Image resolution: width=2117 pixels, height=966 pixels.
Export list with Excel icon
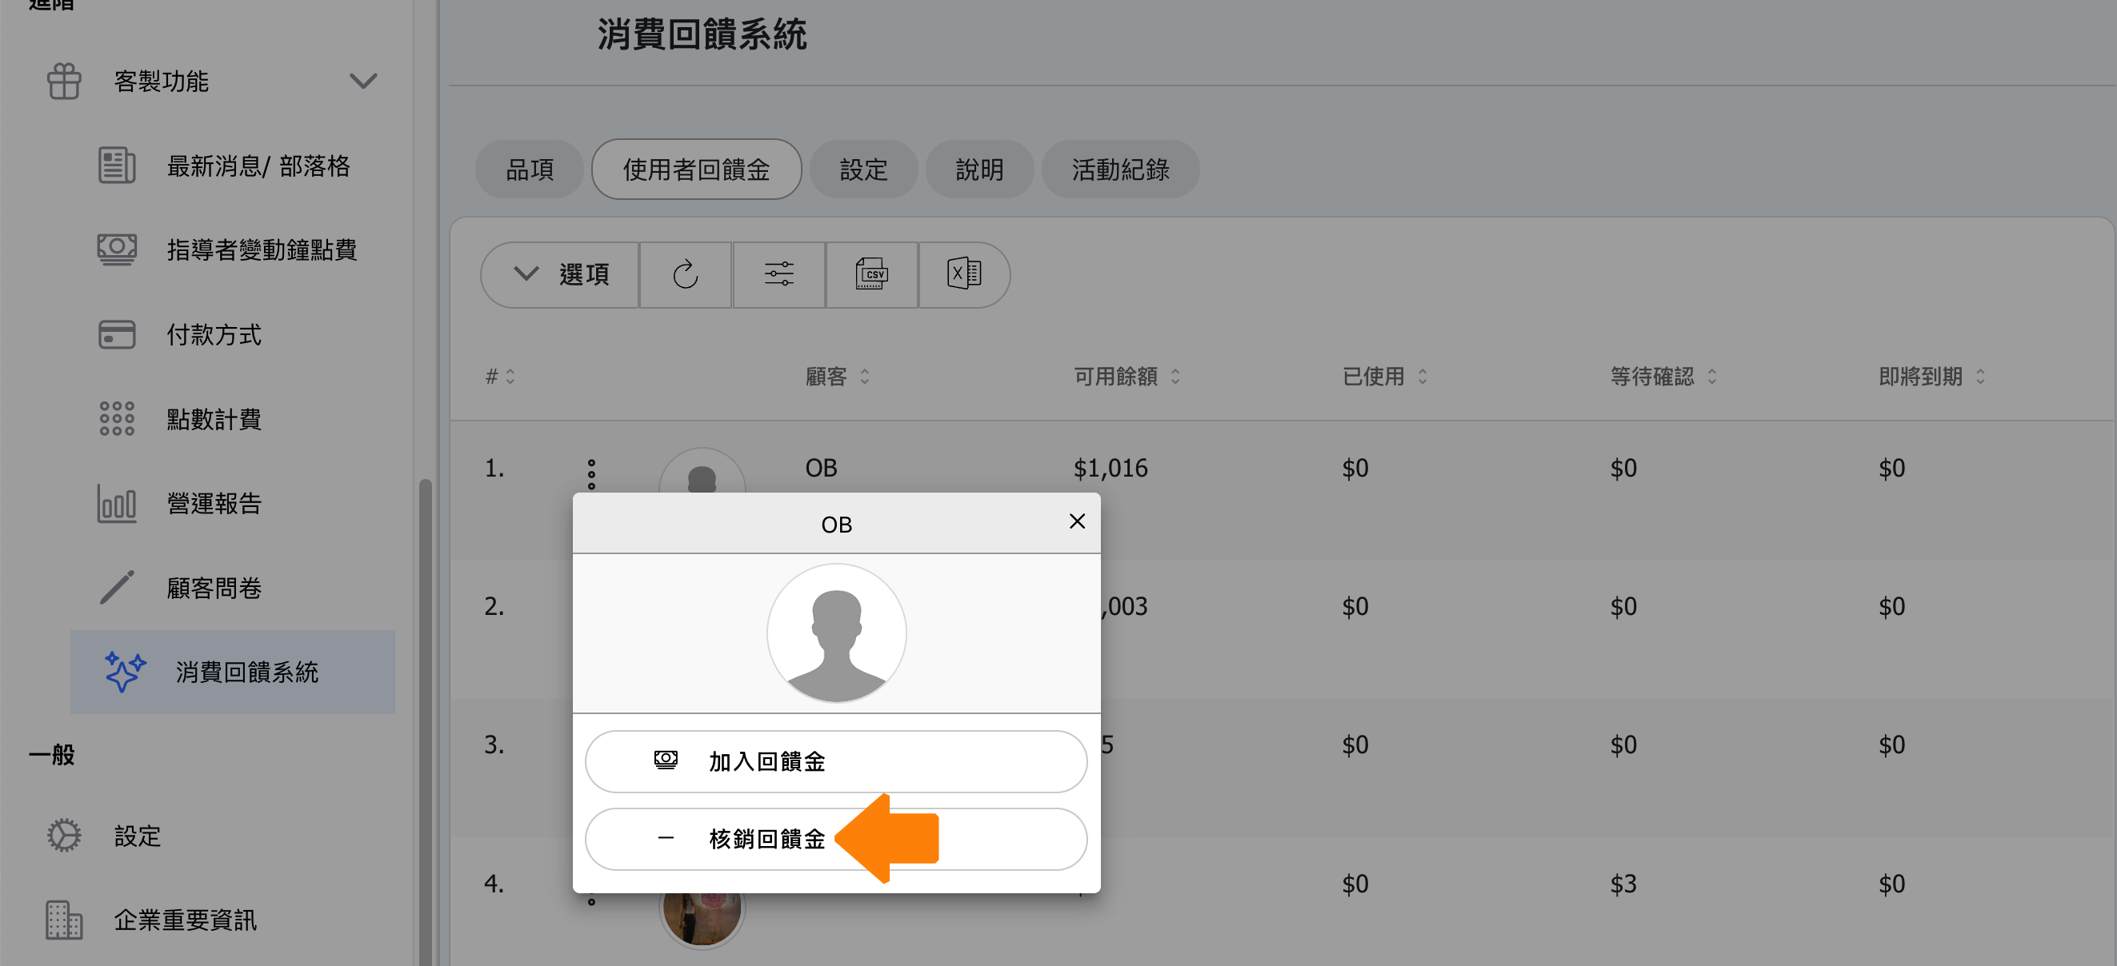click(x=963, y=274)
